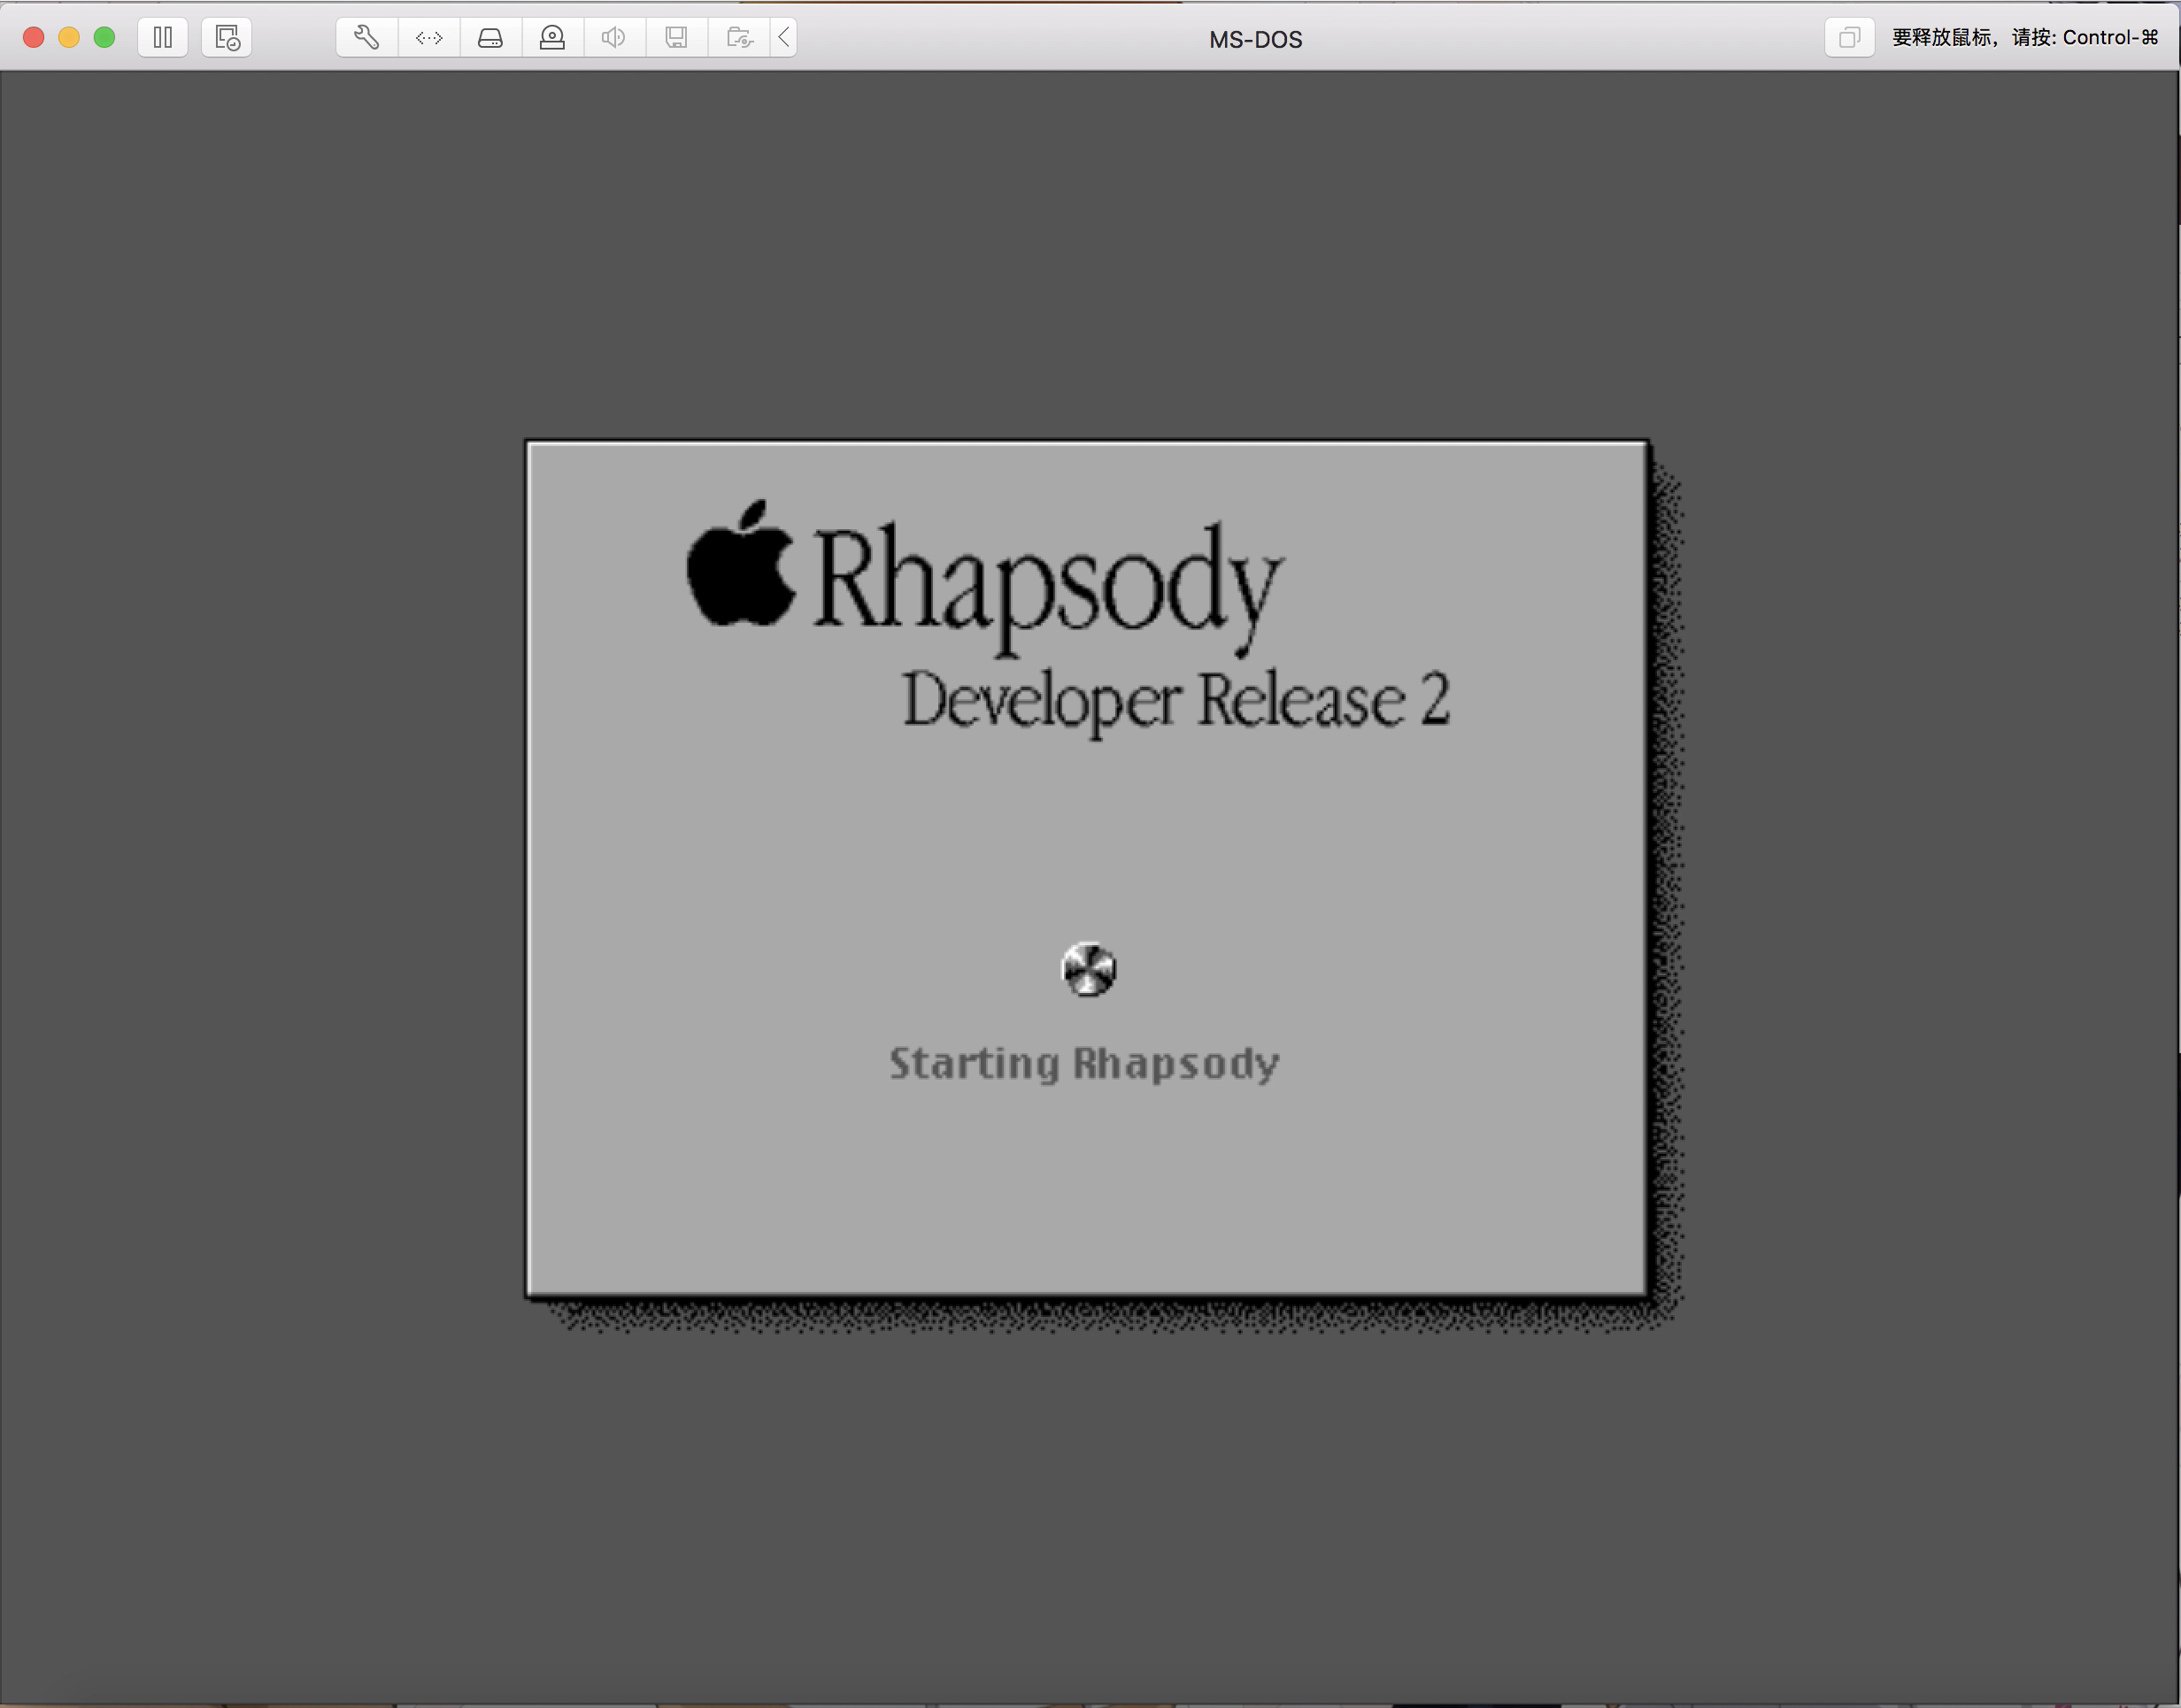Pause the virtual machine

163,38
